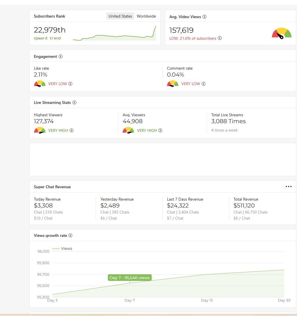This screenshot has width=297, height=316.
Task: Click the Chat | 3,404 Chats text
Action: (183, 212)
